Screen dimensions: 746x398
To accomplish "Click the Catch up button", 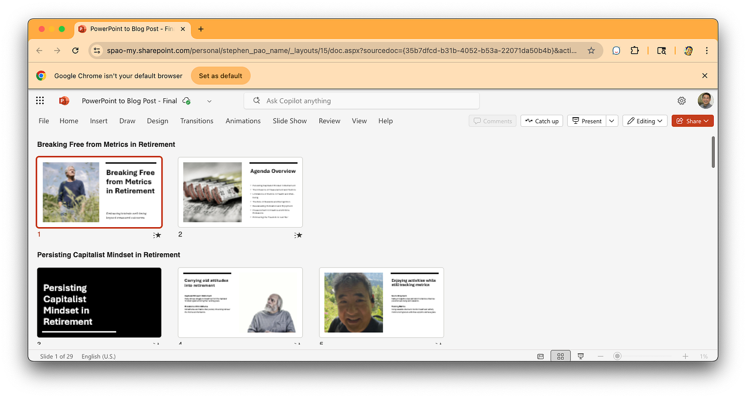I will (542, 121).
